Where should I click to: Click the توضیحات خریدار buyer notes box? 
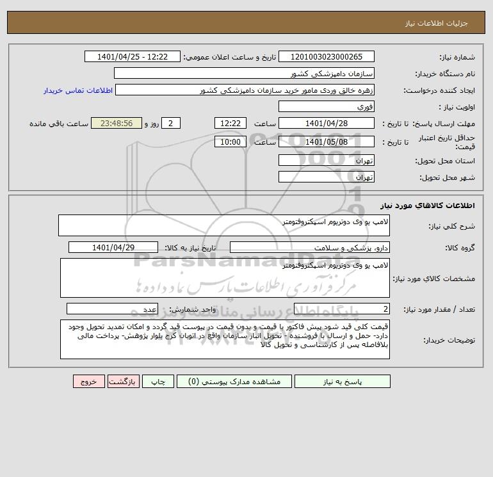pos(225,339)
